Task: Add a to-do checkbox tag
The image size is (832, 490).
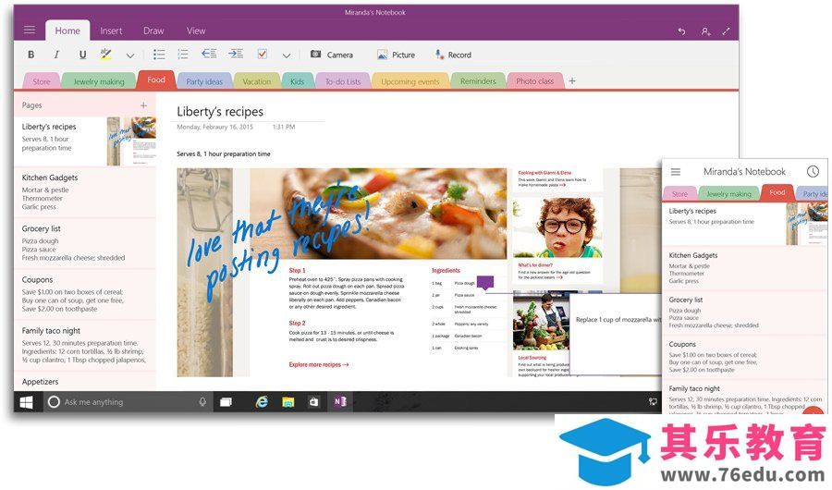Action: click(x=263, y=54)
